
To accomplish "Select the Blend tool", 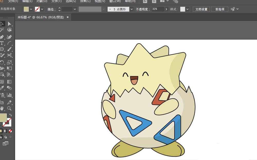I will (x=9, y=88).
